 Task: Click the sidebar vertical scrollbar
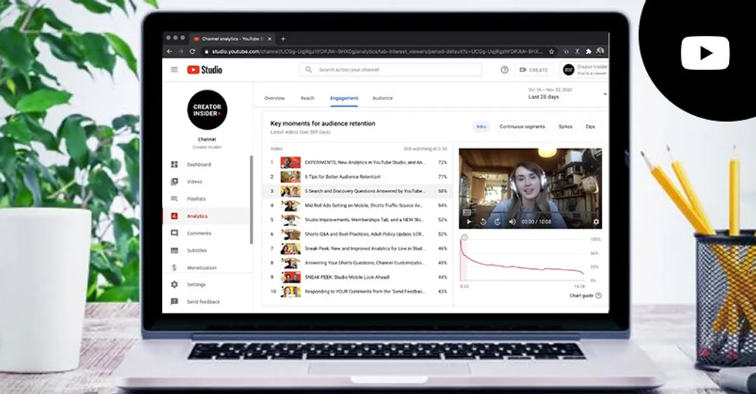[x=252, y=199]
